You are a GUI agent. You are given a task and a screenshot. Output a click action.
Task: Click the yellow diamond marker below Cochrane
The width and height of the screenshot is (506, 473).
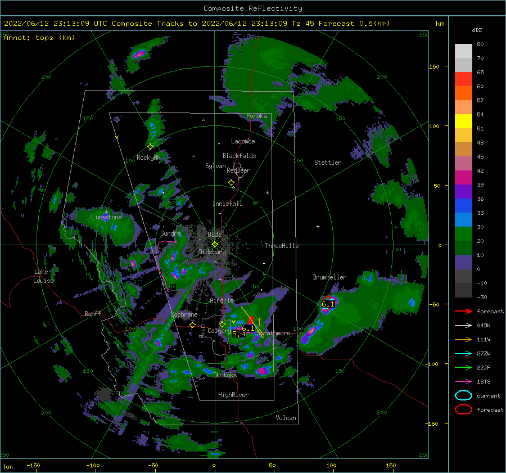coord(193,325)
